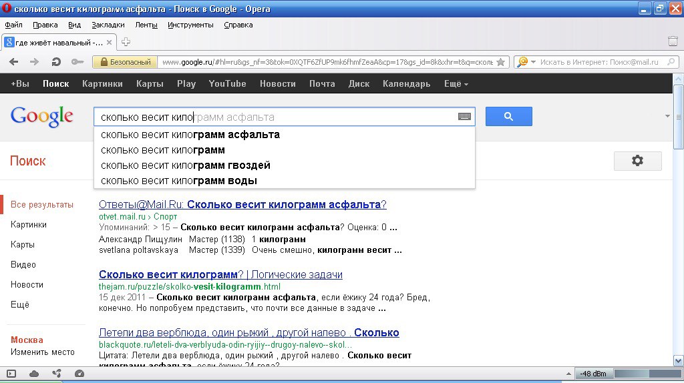Click the page vertical scrollbar thumb
The image size is (684, 383).
679,117
